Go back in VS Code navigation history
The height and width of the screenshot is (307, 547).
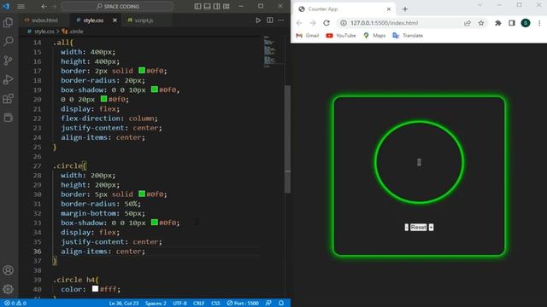pos(44,6)
